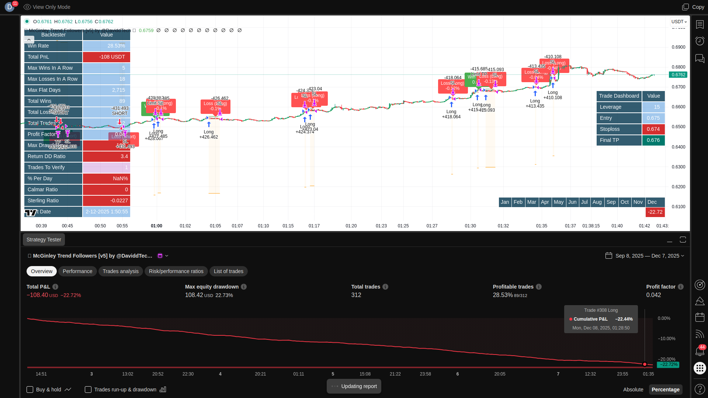Viewport: 708px width, 398px height.
Task: Open the USDT currency dropdown
Action: point(679,22)
